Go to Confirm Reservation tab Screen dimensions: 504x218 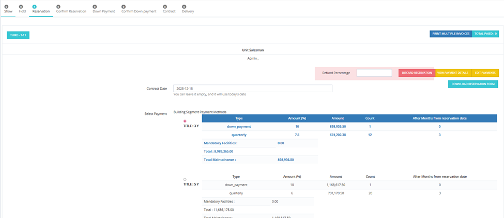pos(71,10)
